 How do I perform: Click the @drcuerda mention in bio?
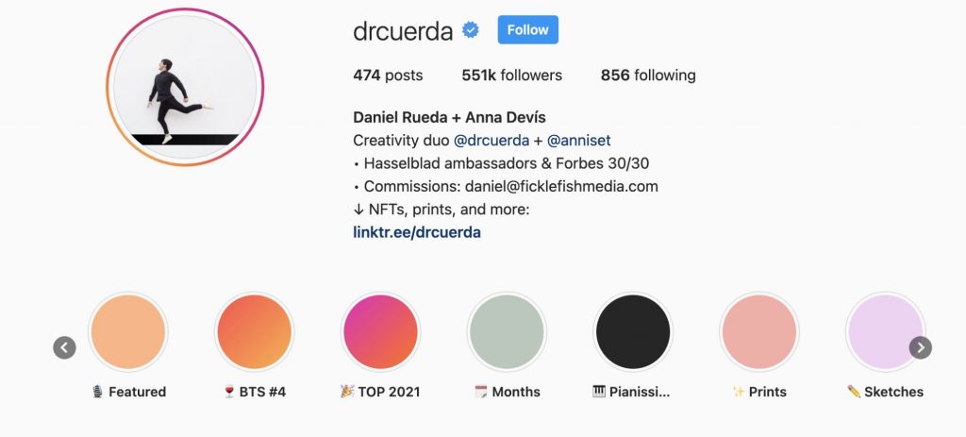point(491,140)
